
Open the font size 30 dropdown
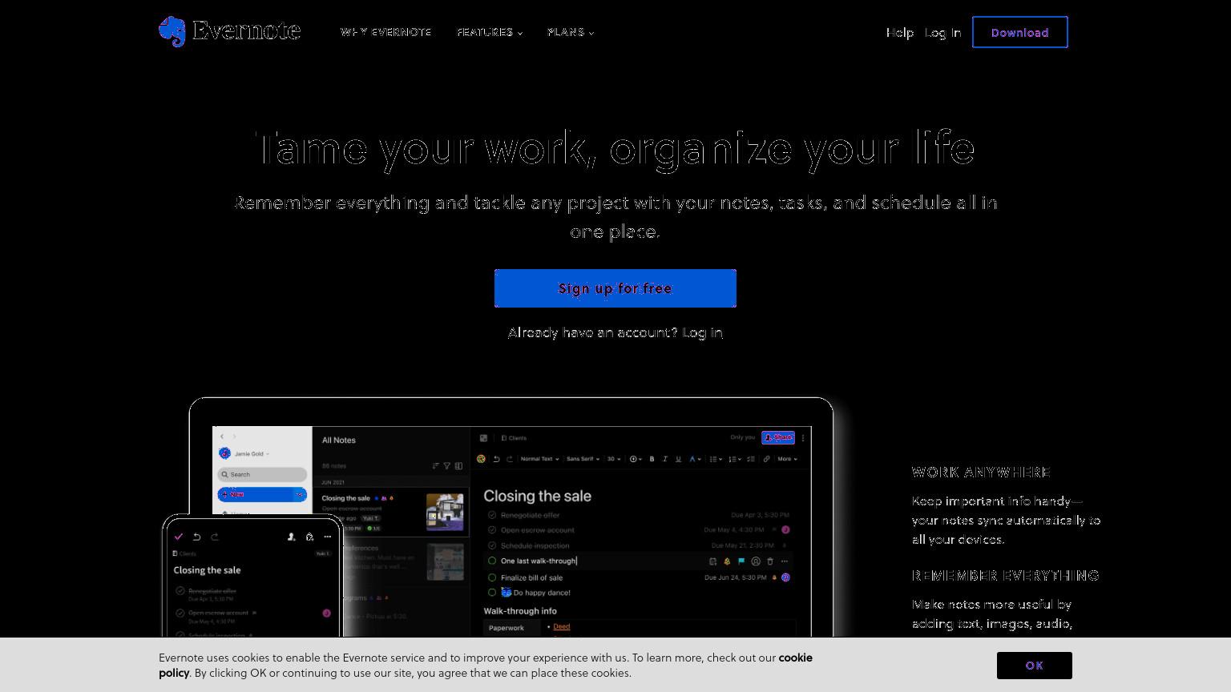613,459
